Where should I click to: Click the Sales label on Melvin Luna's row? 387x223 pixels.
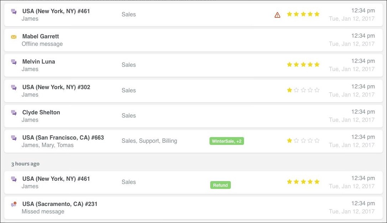point(129,65)
